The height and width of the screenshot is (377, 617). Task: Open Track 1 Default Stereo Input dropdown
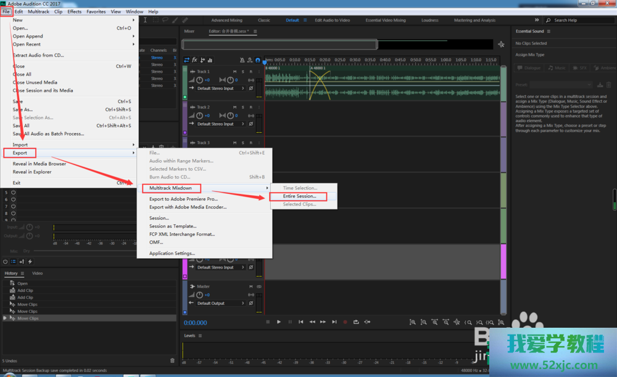pos(220,88)
